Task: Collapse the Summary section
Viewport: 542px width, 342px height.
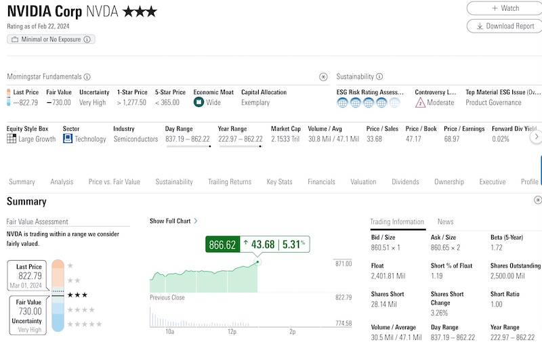Action: point(537,200)
